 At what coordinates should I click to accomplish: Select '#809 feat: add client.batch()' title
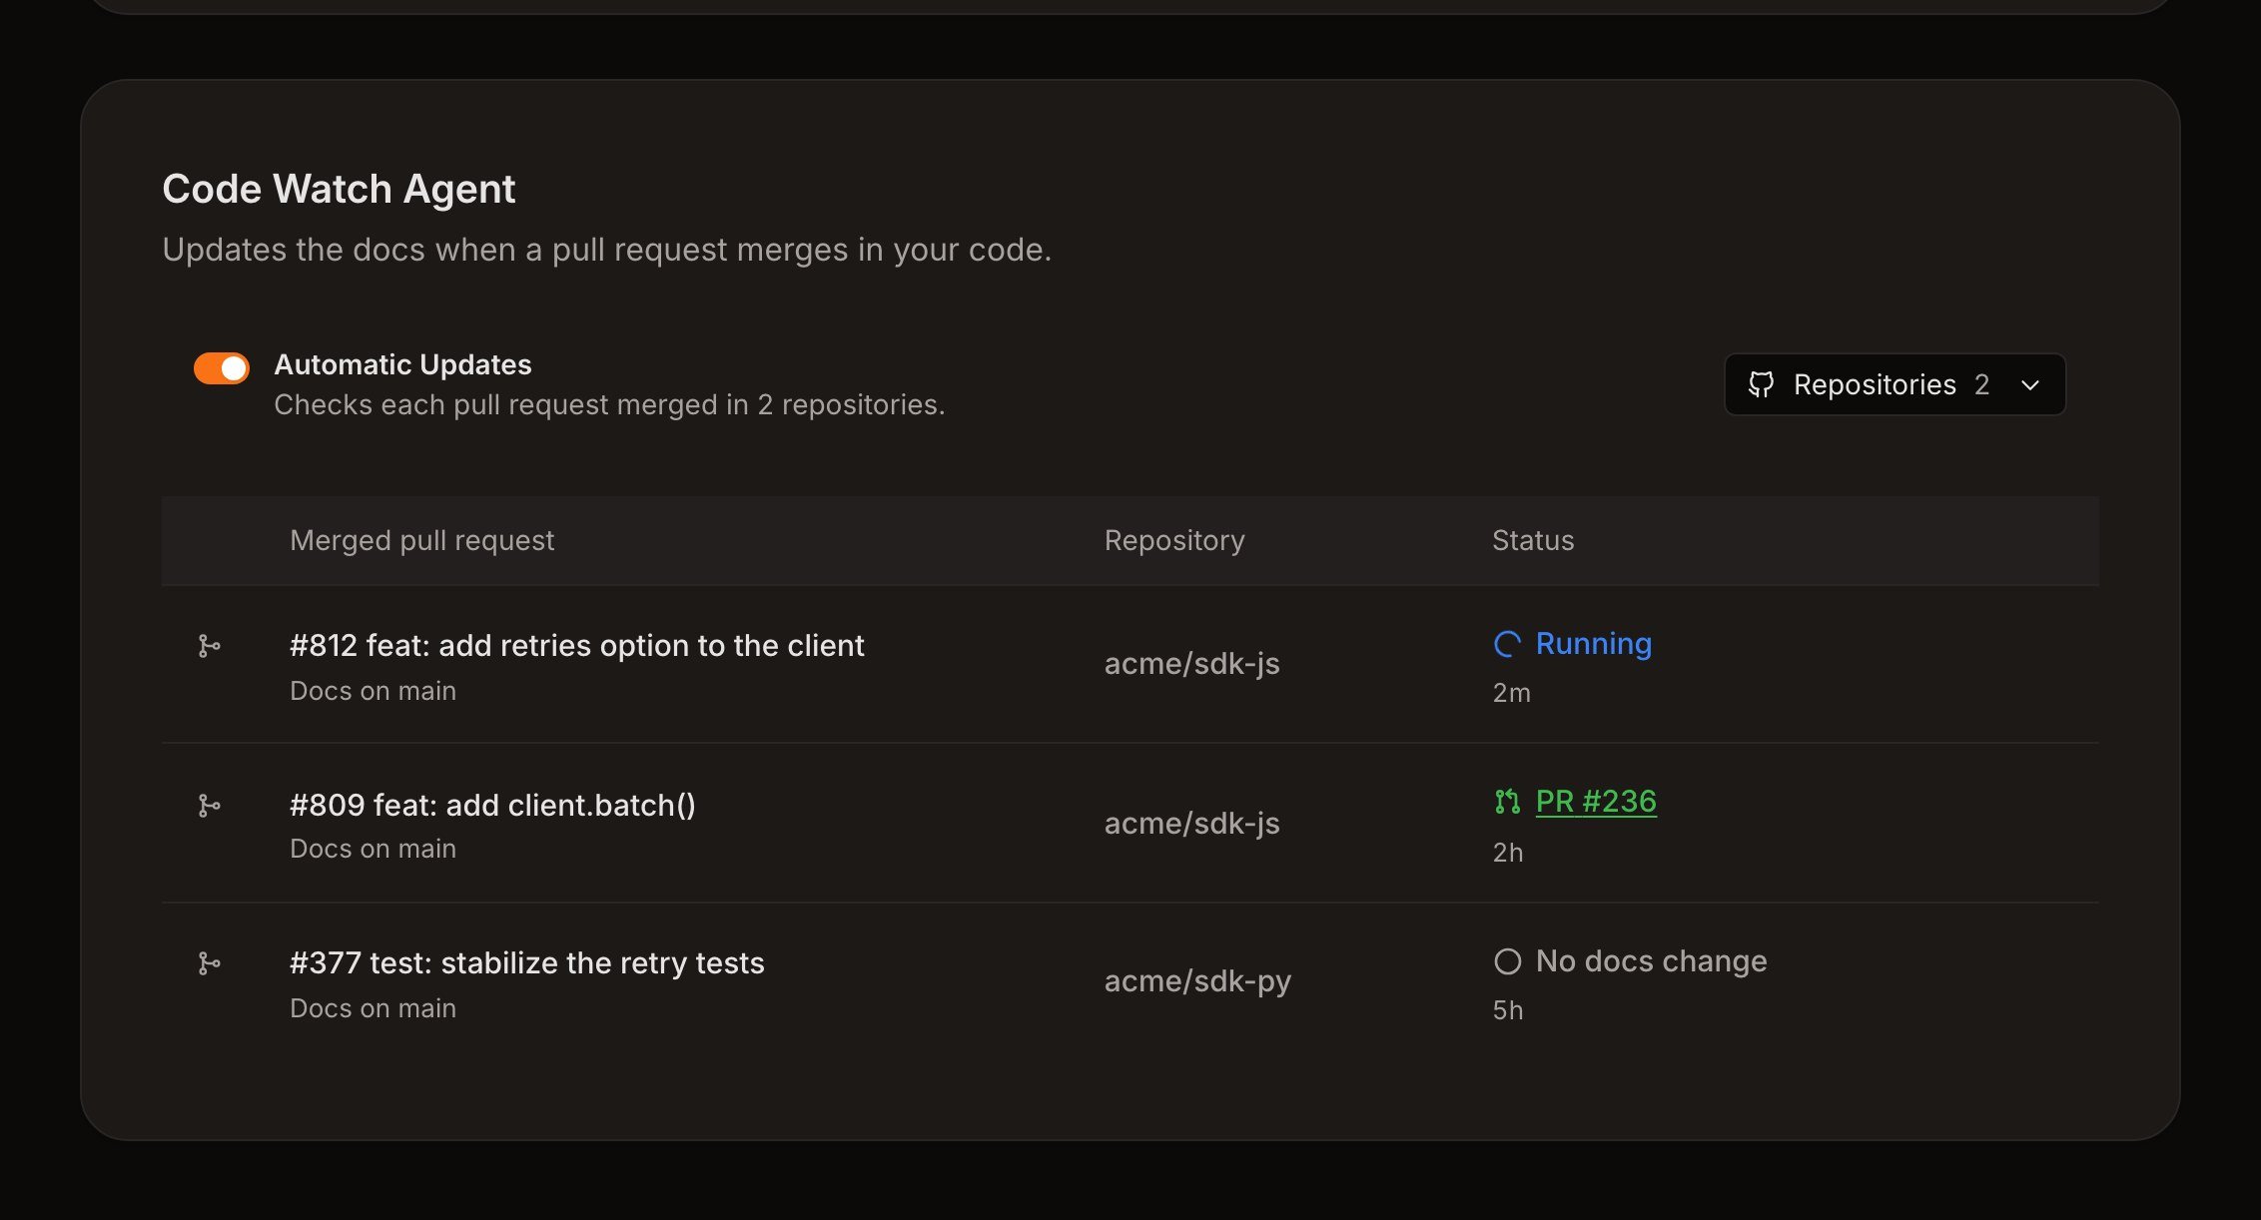(x=492, y=805)
